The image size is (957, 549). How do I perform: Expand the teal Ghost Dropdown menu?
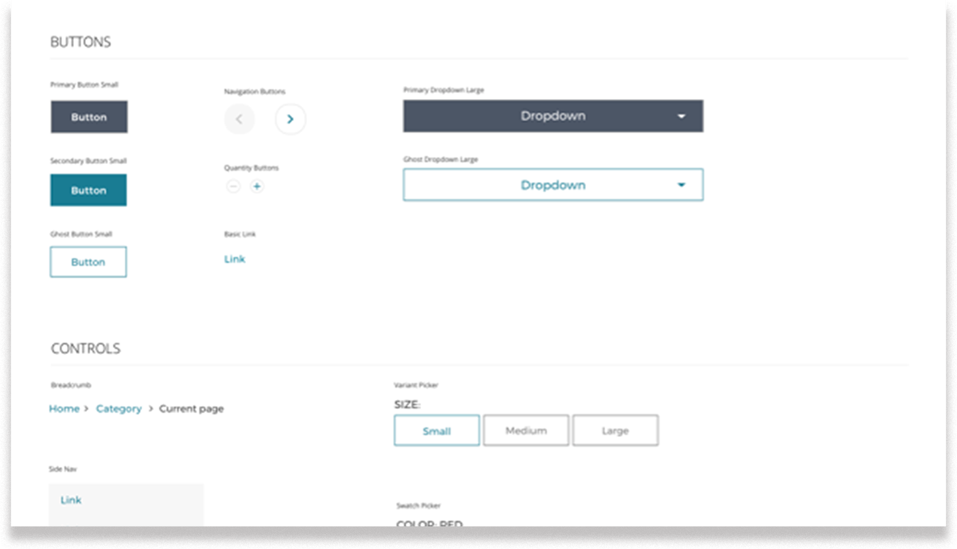tap(552, 185)
